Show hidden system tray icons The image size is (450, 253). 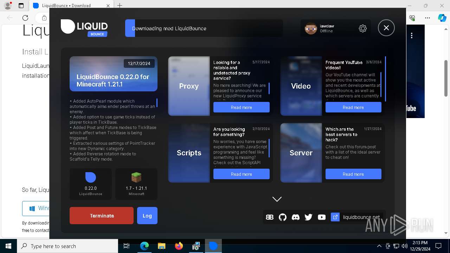[379, 246]
